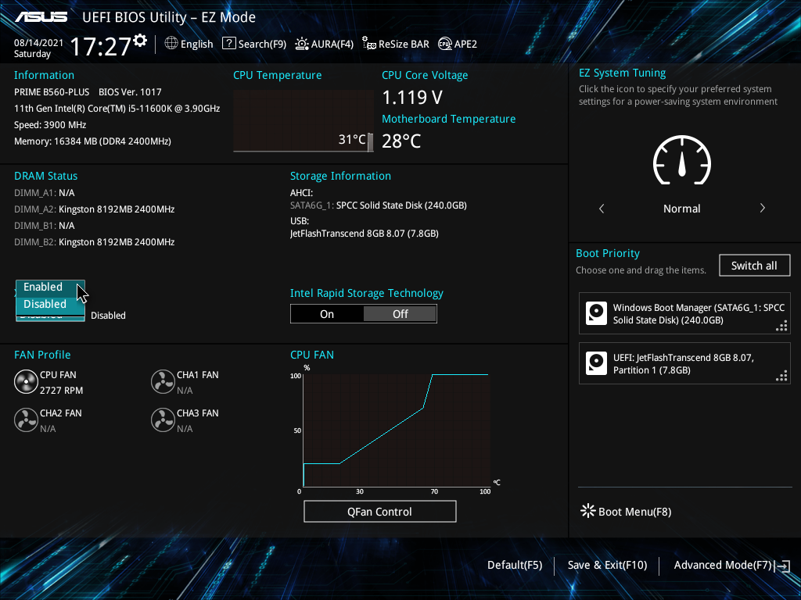Go to the previous EZ System Tuning mode
The width and height of the screenshot is (801, 600).
tap(602, 208)
